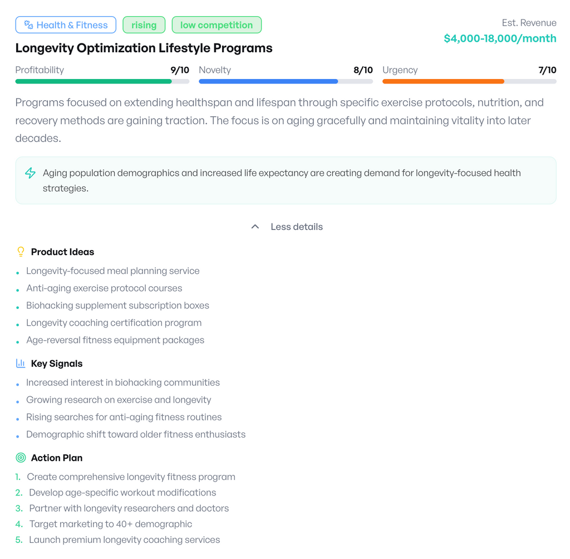570x559 pixels.
Task: Collapse the card using the chevron-up arrow
Action: click(255, 227)
